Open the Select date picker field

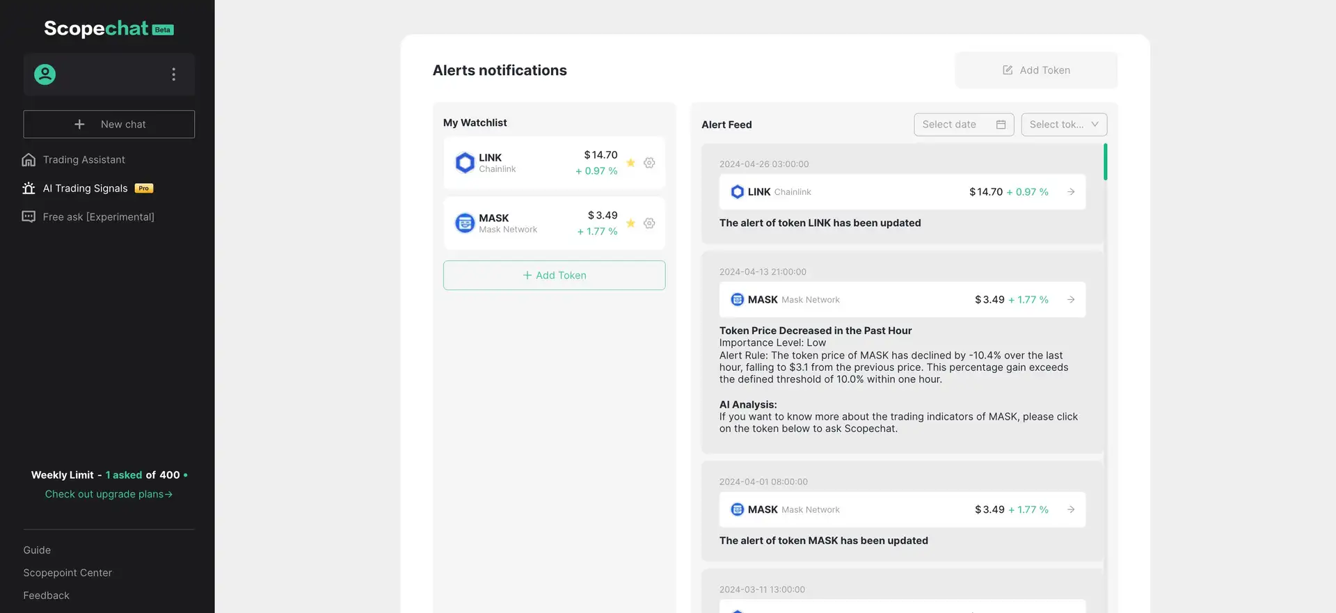[x=951, y=125]
